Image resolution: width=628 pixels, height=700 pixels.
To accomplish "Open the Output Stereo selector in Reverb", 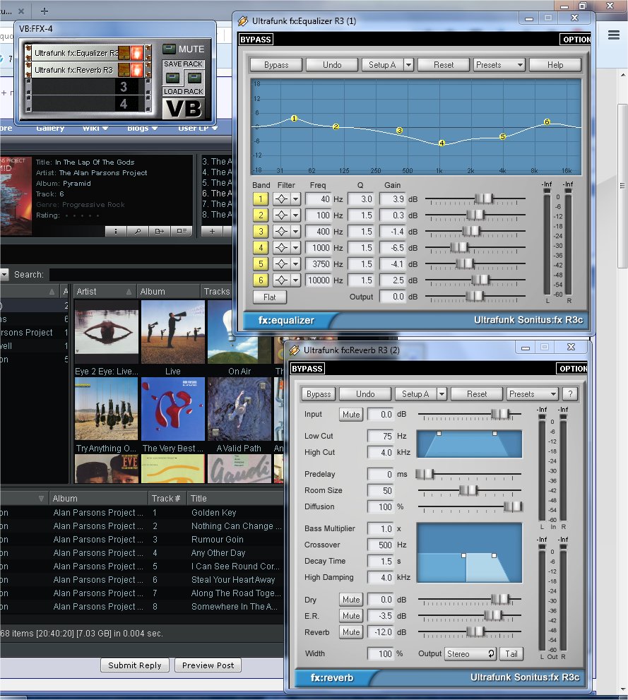I will click(x=470, y=653).
